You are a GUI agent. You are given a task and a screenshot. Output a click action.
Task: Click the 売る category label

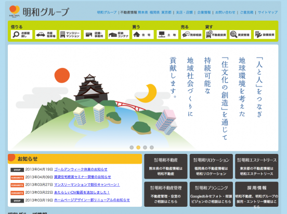(x=185, y=27)
